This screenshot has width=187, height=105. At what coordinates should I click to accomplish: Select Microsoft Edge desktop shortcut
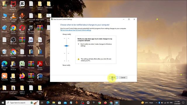tap(4, 66)
